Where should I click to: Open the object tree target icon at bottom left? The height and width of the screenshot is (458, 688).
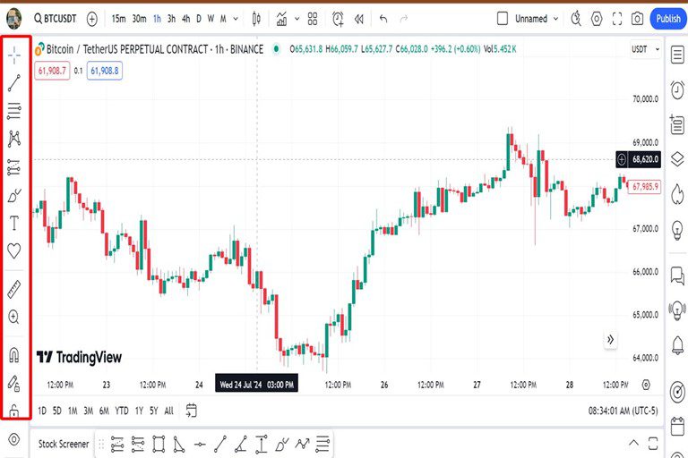coord(14,439)
